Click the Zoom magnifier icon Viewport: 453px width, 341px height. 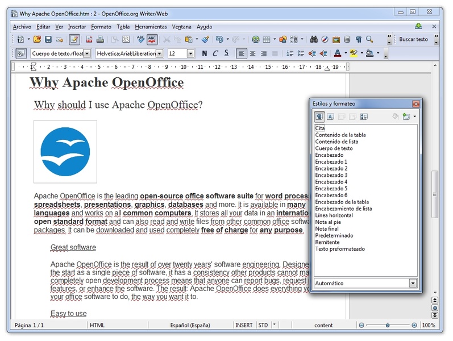point(369,39)
